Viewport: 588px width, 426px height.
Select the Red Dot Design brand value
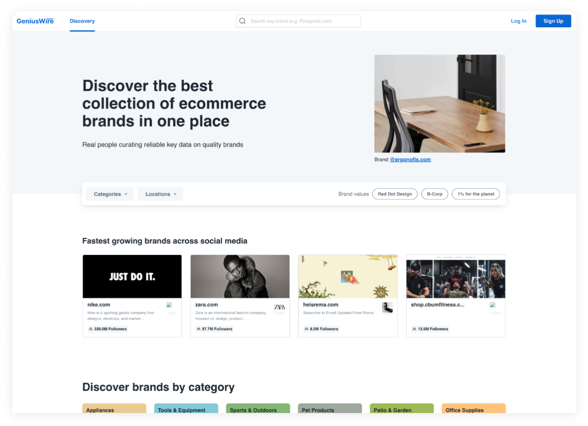[395, 194]
